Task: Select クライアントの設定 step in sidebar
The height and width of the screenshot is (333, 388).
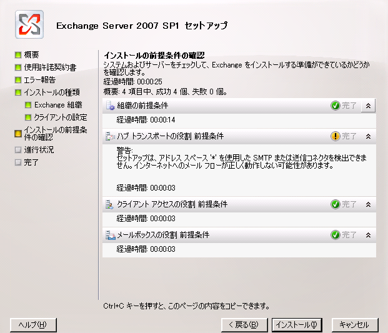Action: [61, 117]
